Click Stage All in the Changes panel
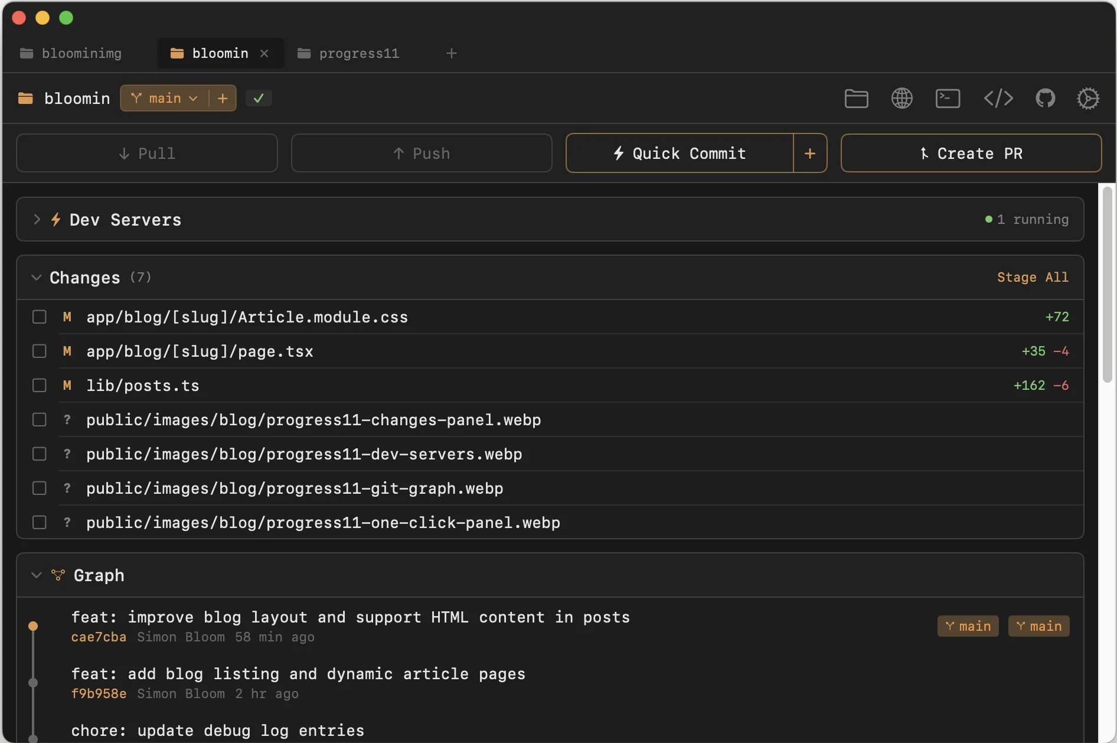 [1033, 277]
